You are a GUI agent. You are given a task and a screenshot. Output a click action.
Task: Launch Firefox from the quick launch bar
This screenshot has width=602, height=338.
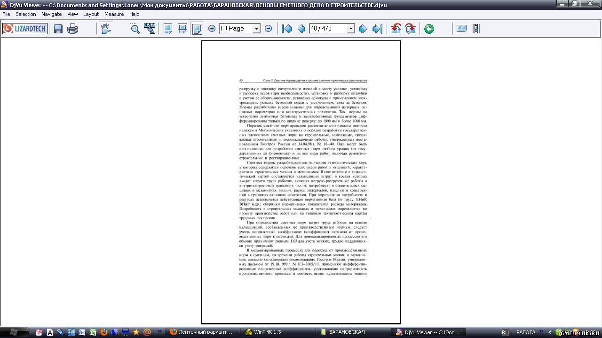click(103, 332)
